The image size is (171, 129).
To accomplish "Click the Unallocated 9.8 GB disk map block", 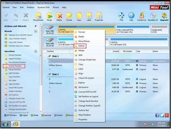I will [159, 29].
